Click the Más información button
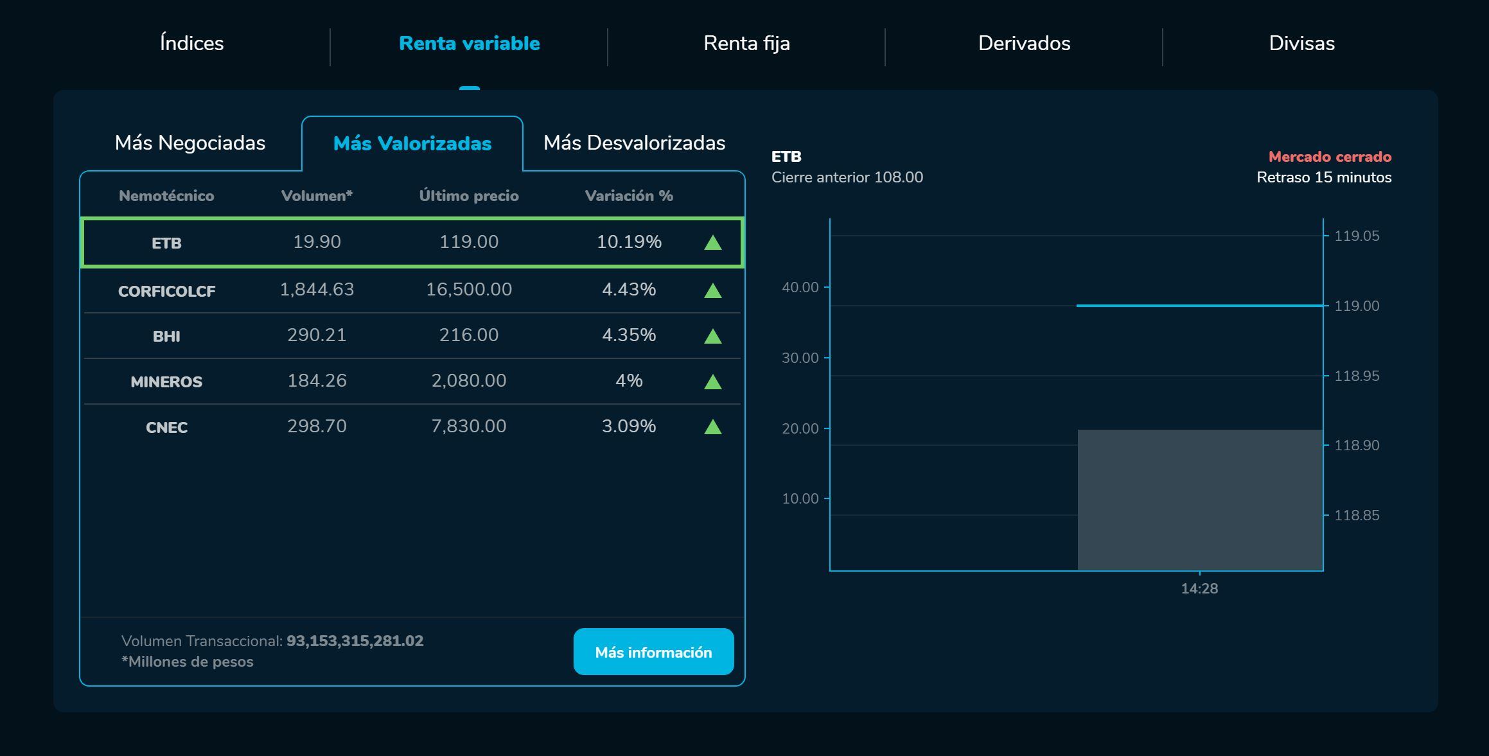This screenshot has width=1489, height=756. 653,651
